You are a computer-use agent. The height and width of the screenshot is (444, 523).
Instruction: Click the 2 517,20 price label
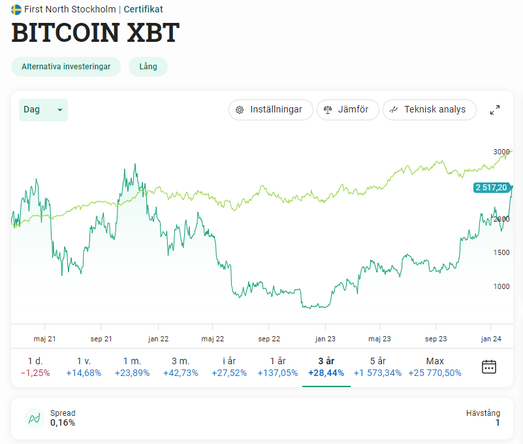point(491,188)
